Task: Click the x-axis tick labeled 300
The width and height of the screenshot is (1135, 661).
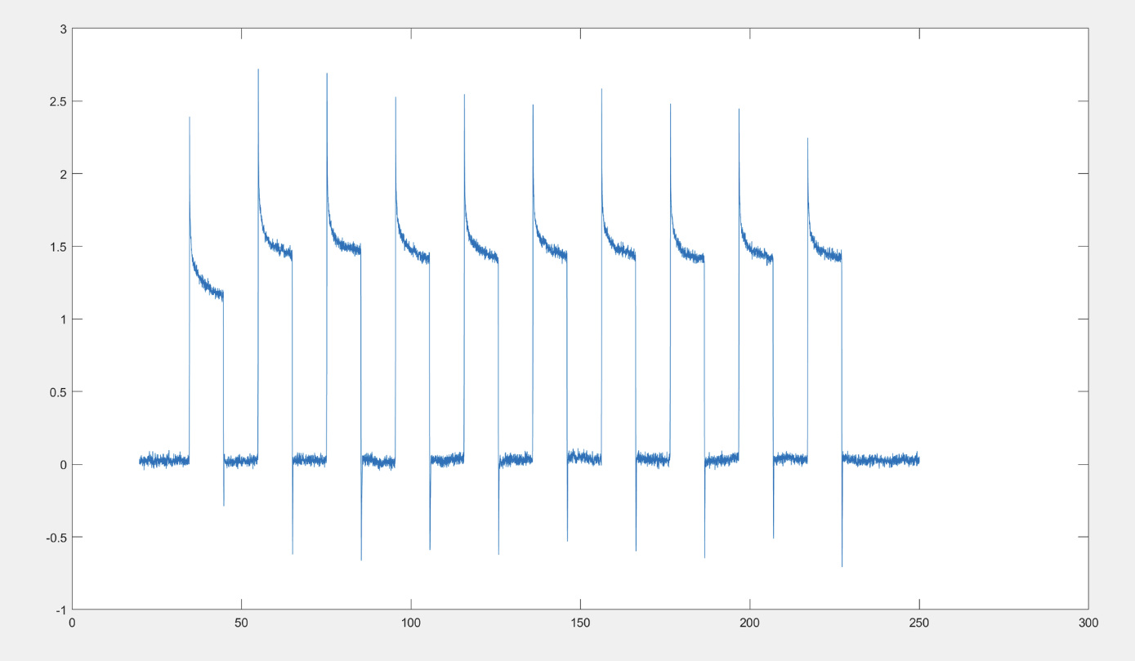Action: pyautogui.click(x=1087, y=621)
